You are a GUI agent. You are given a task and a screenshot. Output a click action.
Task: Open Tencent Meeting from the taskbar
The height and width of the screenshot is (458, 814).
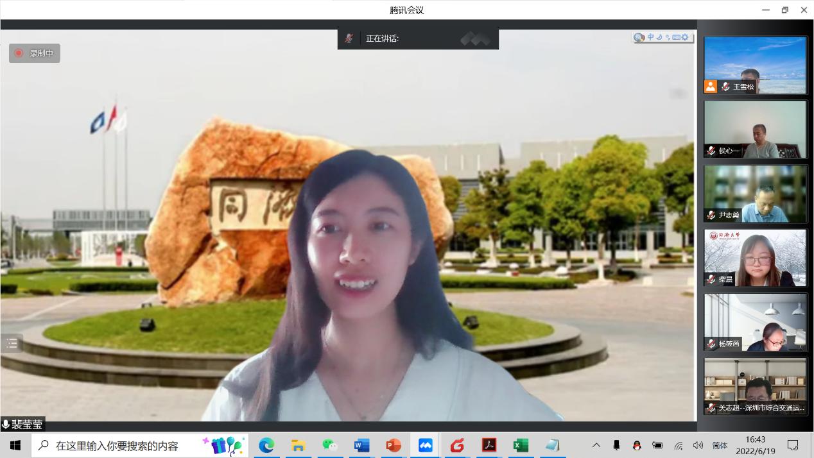[x=425, y=445]
